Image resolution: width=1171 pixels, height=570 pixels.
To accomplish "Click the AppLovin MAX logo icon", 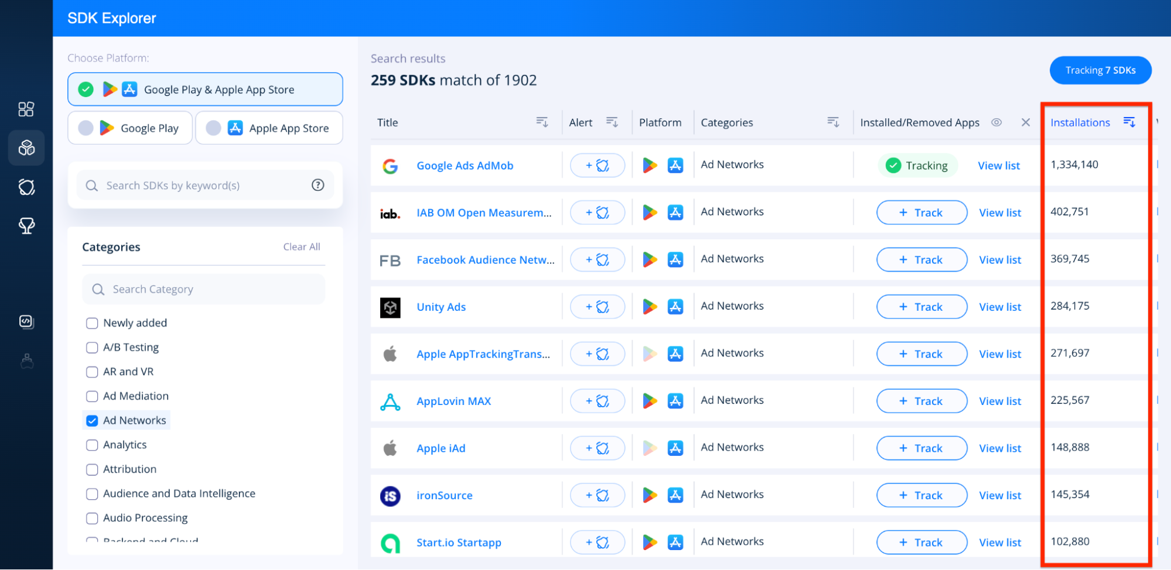I will pos(390,401).
